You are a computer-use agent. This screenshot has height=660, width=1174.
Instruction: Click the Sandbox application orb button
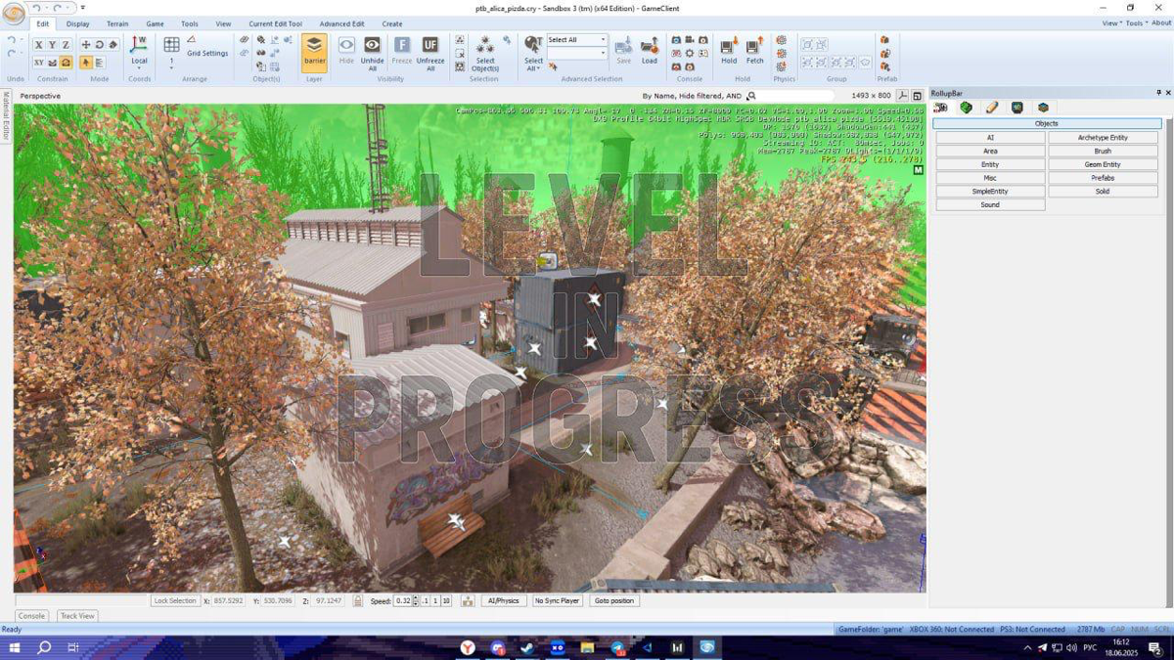click(x=14, y=14)
